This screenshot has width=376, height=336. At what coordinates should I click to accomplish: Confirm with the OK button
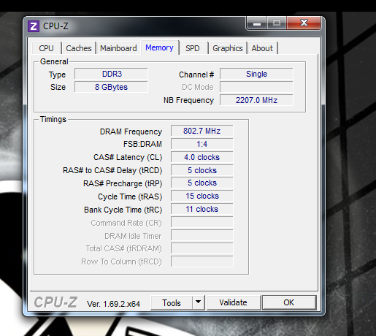click(x=289, y=302)
